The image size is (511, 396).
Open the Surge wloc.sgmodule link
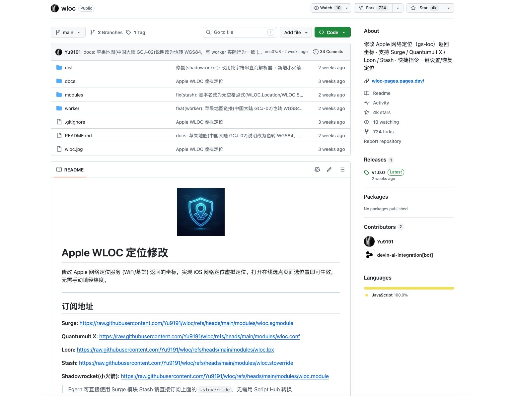186,323
